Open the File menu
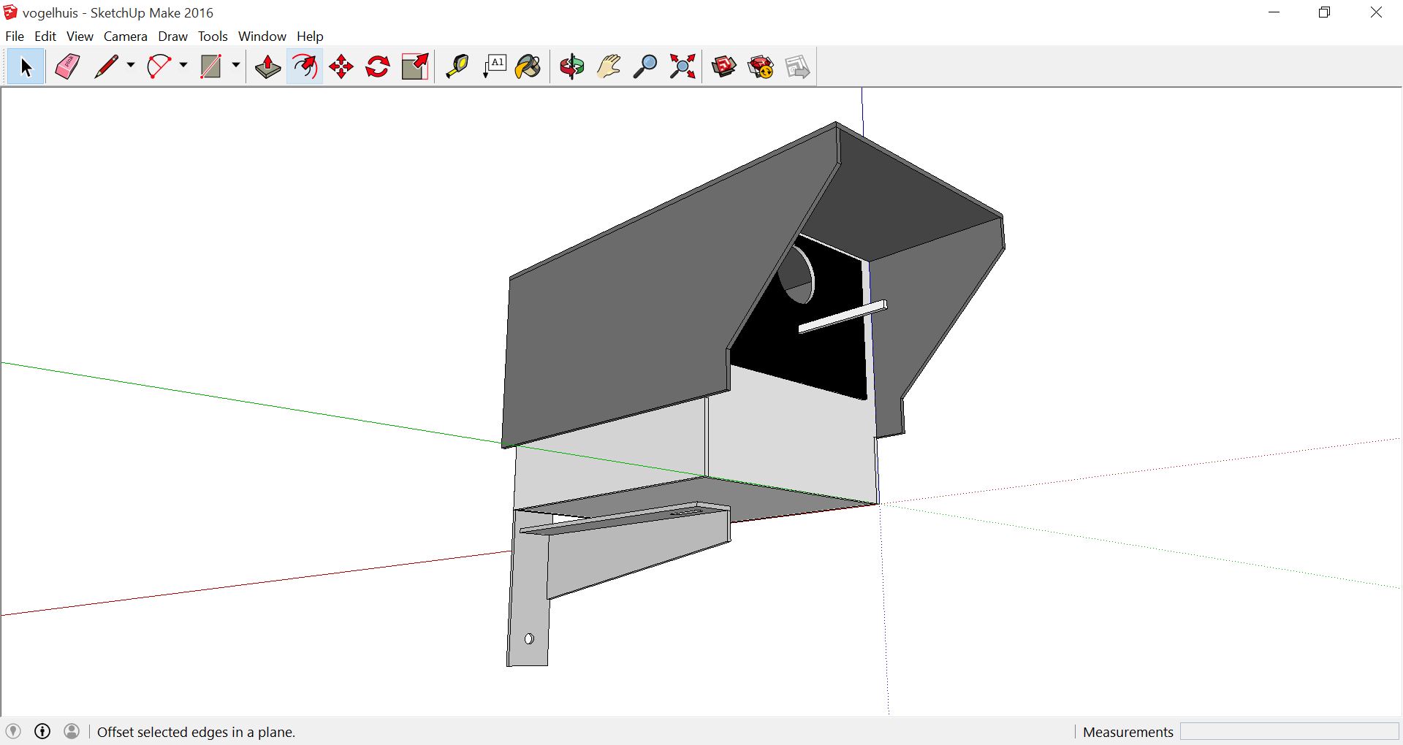The width and height of the screenshot is (1403, 745). tap(15, 36)
